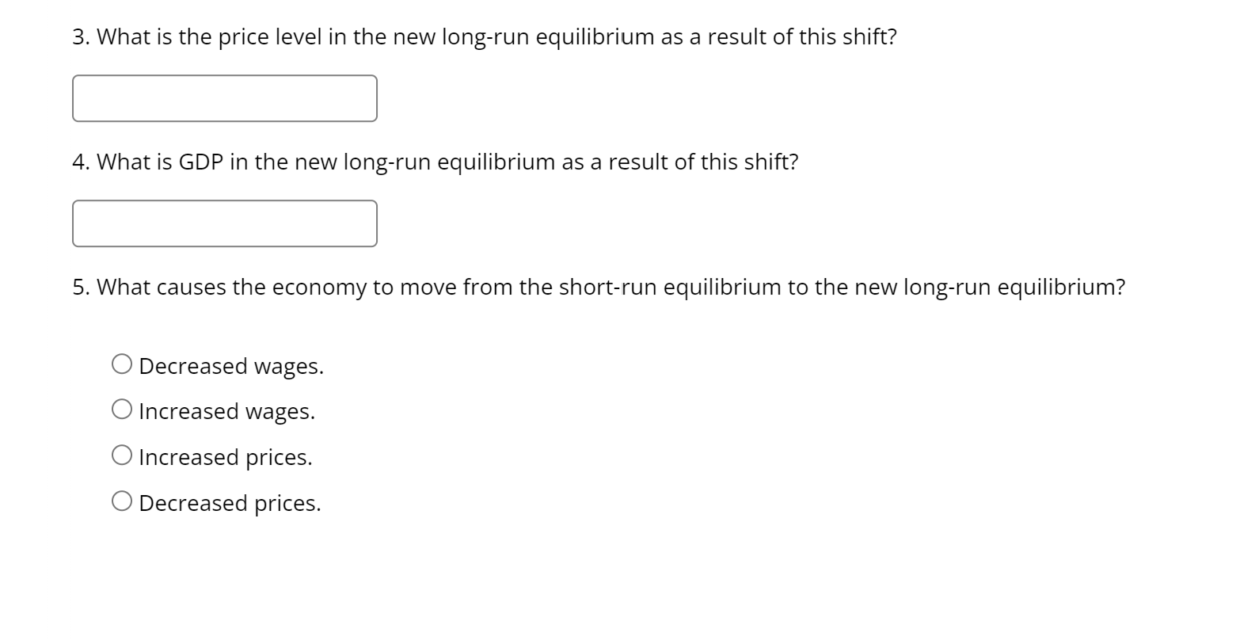Select the 'Increased wages.' radio button
This screenshot has width=1240, height=640.
[x=123, y=409]
